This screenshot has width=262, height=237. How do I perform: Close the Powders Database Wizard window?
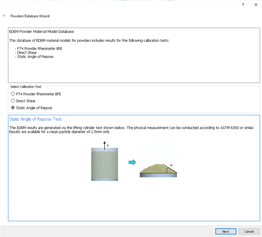click(x=255, y=4)
